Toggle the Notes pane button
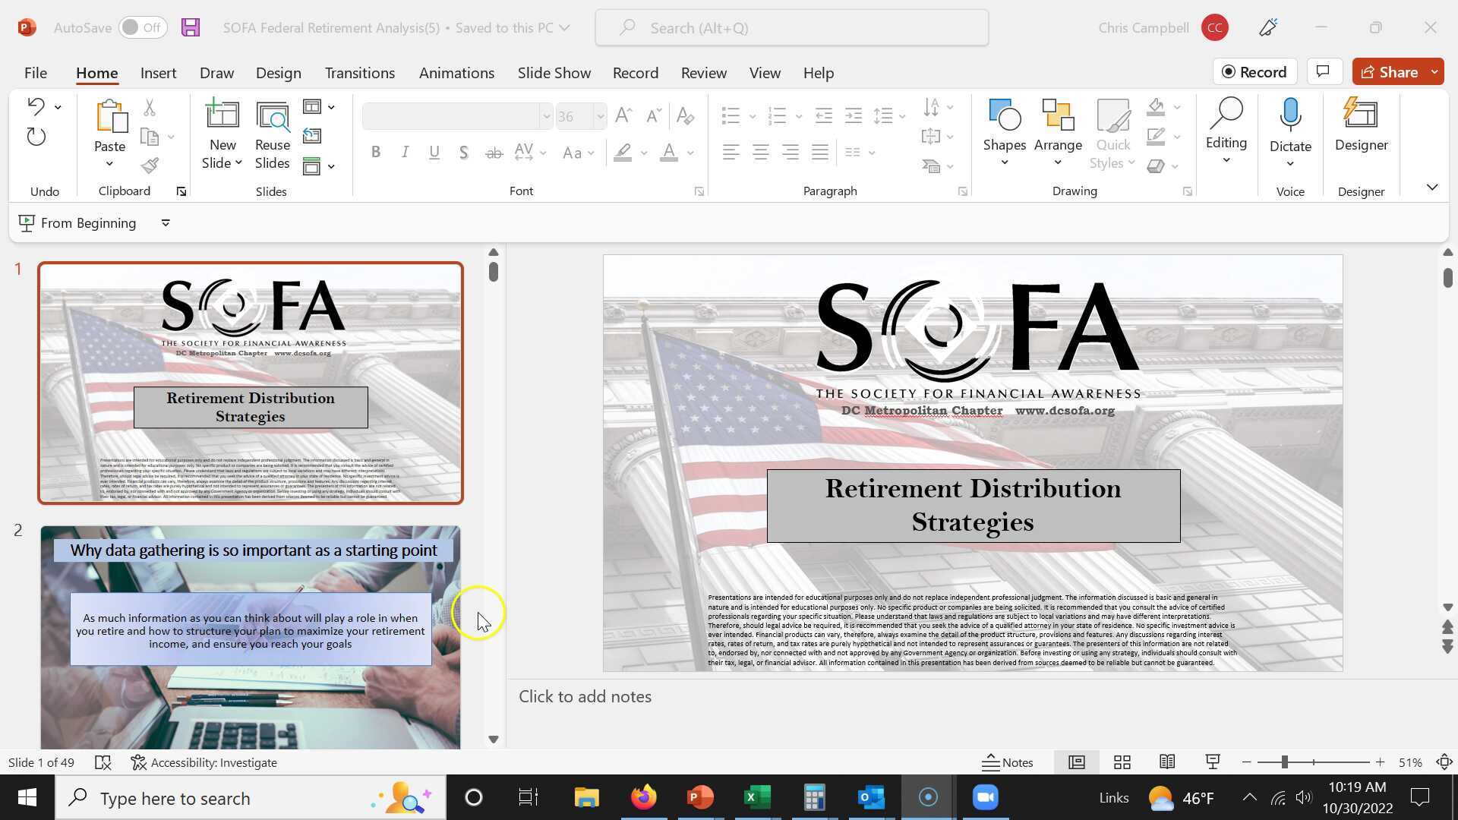Screen dimensions: 1458x820 pyautogui.click(x=1008, y=762)
